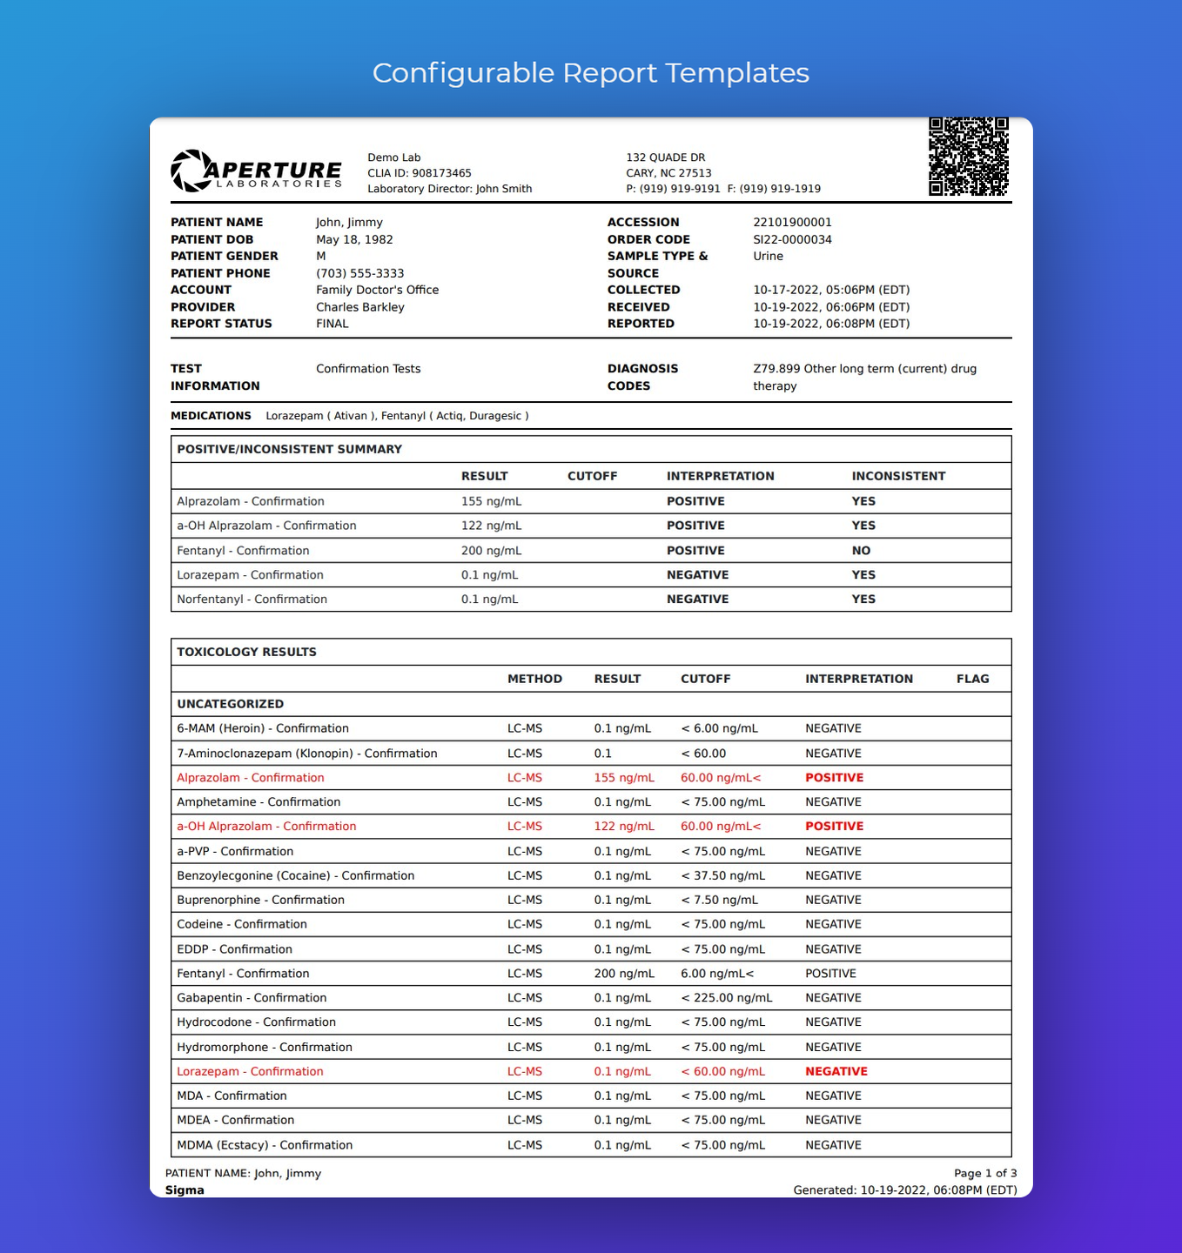1182x1253 pixels.
Task: Click the Confirmation Tests test information value
Action: coord(368,369)
